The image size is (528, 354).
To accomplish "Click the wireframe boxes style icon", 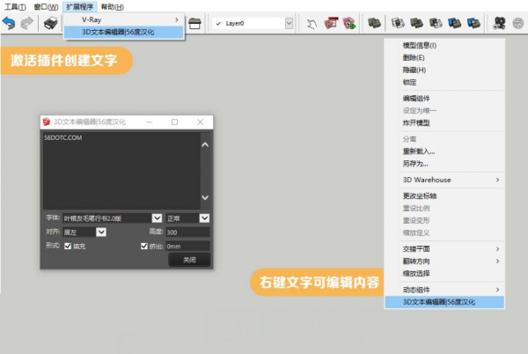I will (x=394, y=24).
